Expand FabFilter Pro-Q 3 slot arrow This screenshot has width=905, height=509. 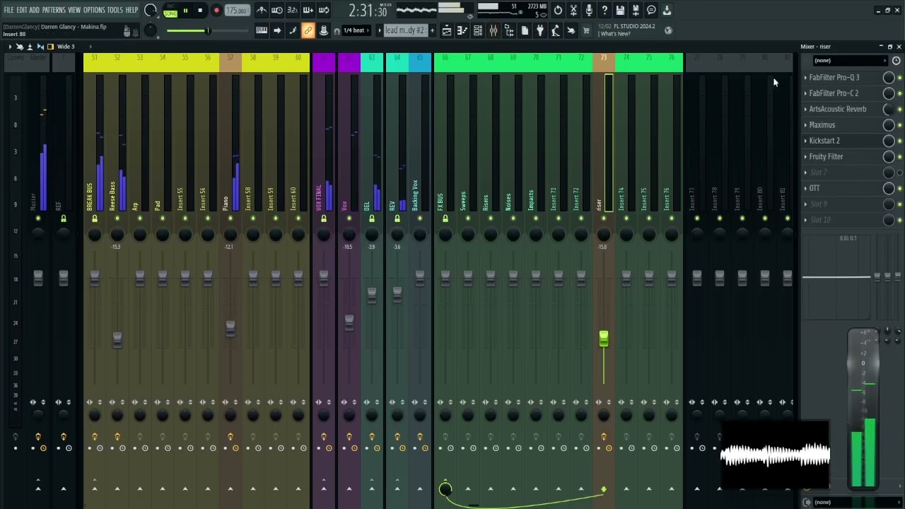pyautogui.click(x=805, y=78)
